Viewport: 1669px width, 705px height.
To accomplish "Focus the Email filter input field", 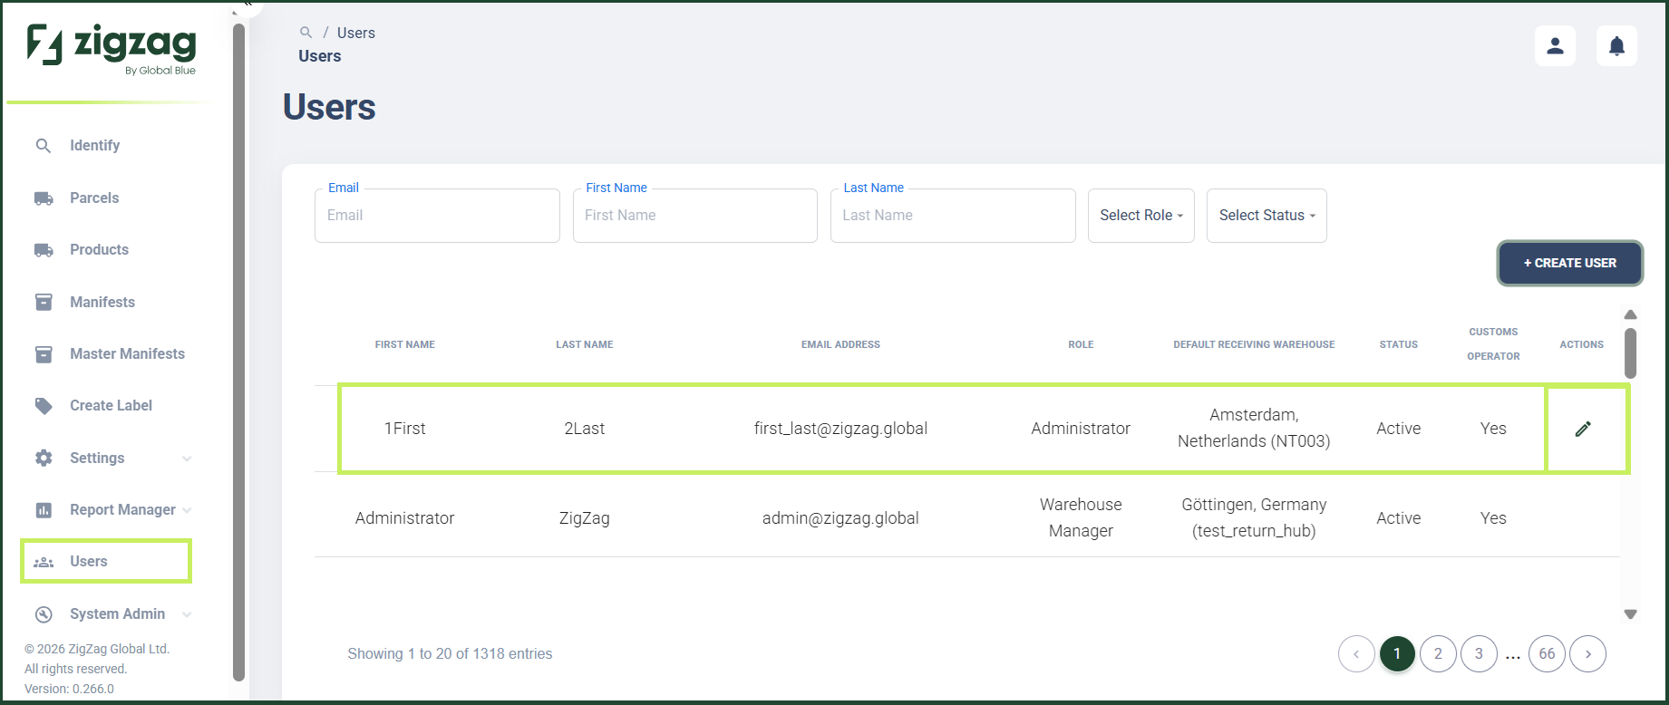I will tap(437, 216).
